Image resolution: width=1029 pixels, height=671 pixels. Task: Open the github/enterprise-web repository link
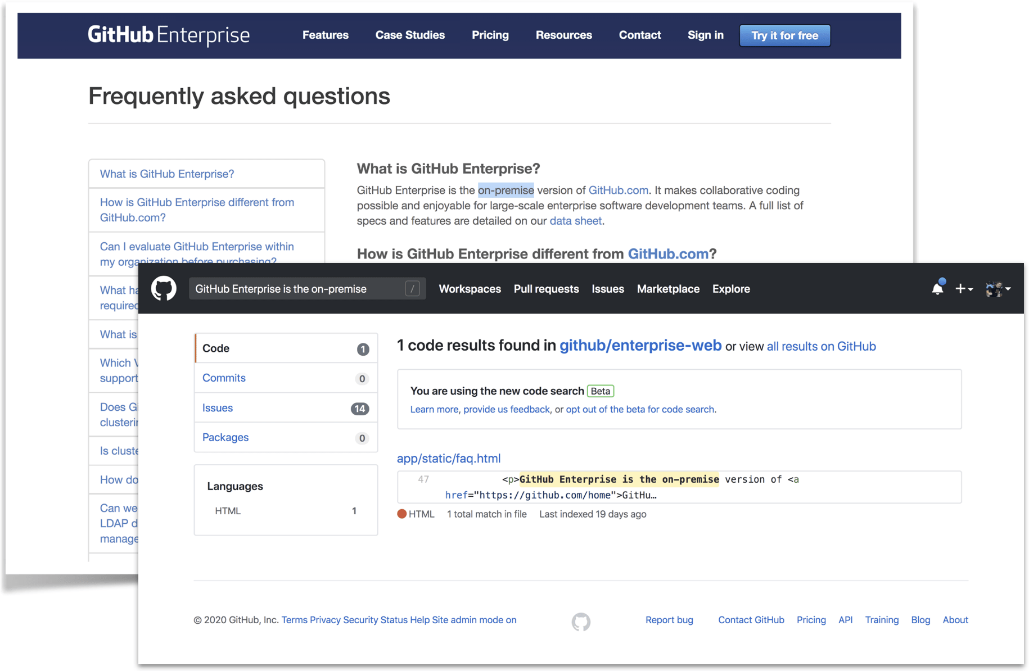(x=640, y=345)
